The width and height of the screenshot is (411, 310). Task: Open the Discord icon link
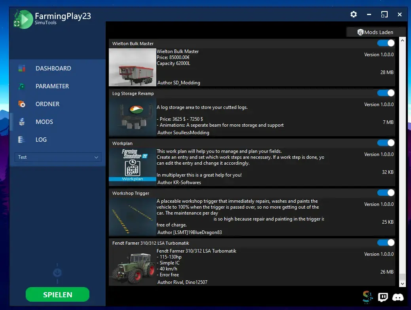click(x=398, y=297)
